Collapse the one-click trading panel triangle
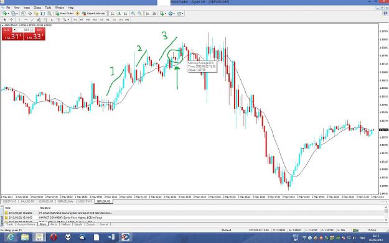The width and height of the screenshot is (389, 243). coord(2,25)
